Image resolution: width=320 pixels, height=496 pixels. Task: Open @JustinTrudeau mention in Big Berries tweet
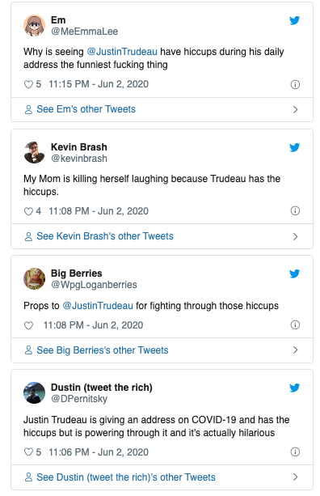(x=98, y=306)
